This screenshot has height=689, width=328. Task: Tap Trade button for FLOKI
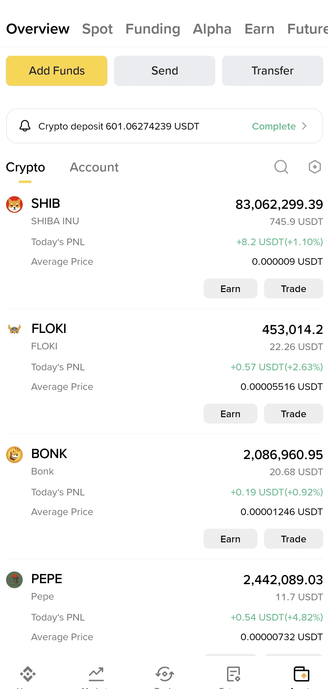tap(293, 414)
